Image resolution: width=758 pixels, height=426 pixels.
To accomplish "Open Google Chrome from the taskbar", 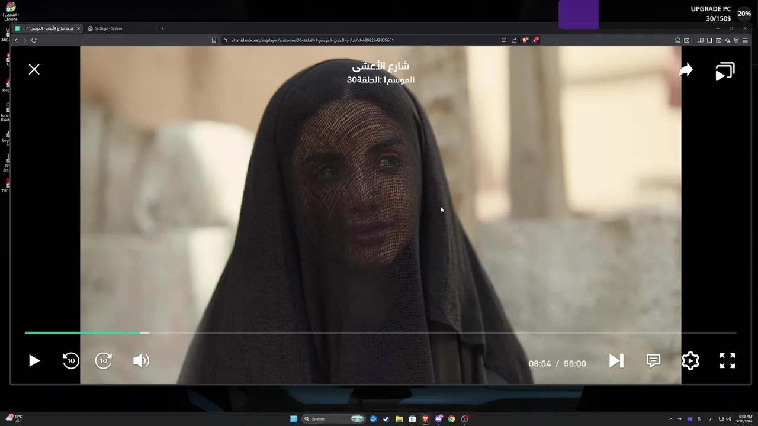I will [451, 419].
